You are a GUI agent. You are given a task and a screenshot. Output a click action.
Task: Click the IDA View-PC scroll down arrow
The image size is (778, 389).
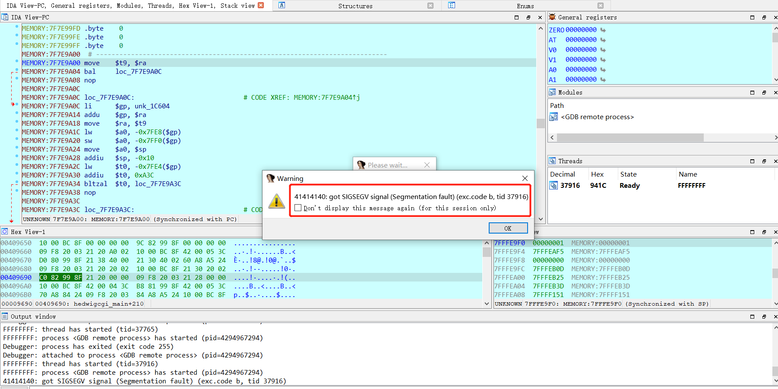pos(541,219)
